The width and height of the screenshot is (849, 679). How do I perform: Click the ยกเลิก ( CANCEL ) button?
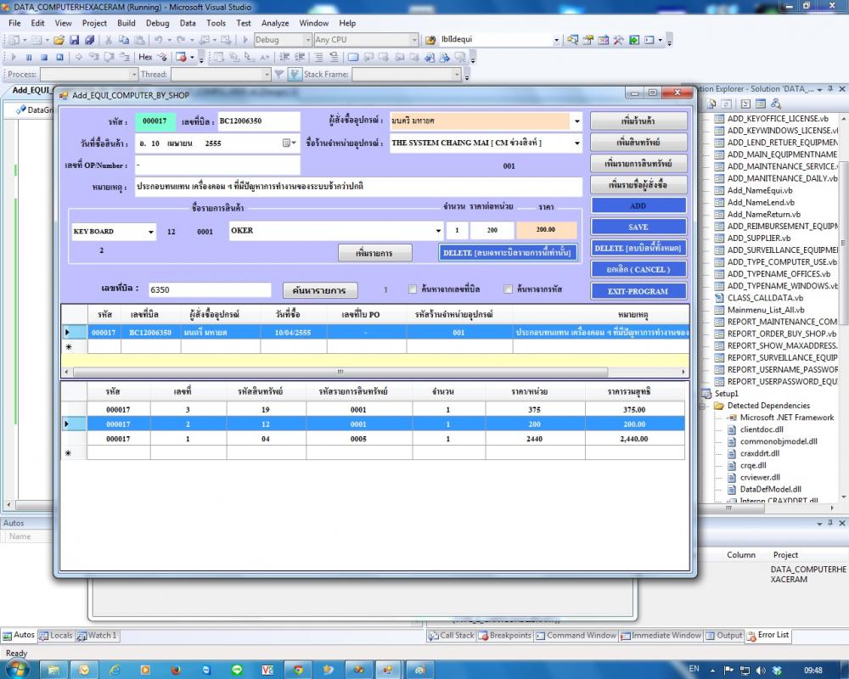(638, 270)
